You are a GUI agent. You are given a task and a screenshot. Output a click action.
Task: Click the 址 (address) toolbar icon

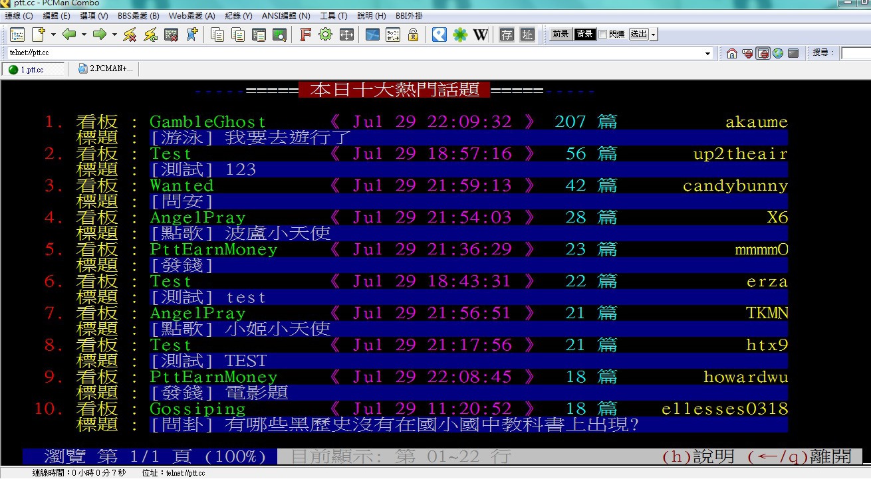[x=527, y=35]
